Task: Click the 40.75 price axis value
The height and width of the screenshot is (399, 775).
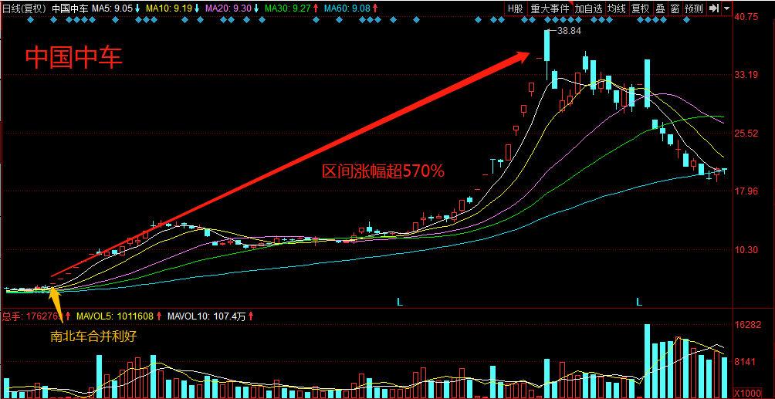Action: click(x=746, y=17)
